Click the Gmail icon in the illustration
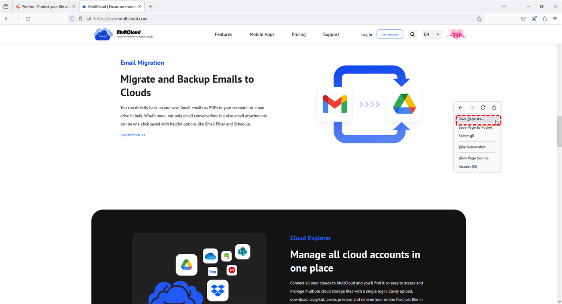 tap(335, 104)
